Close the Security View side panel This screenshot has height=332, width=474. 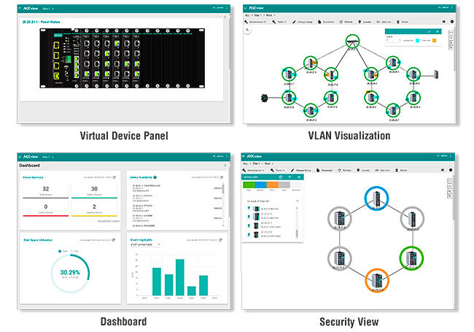pyautogui.click(x=299, y=177)
